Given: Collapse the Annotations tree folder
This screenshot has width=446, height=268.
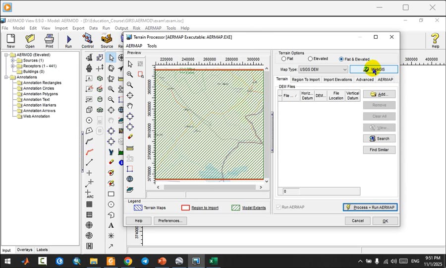Looking at the screenshot, I should click(6, 77).
